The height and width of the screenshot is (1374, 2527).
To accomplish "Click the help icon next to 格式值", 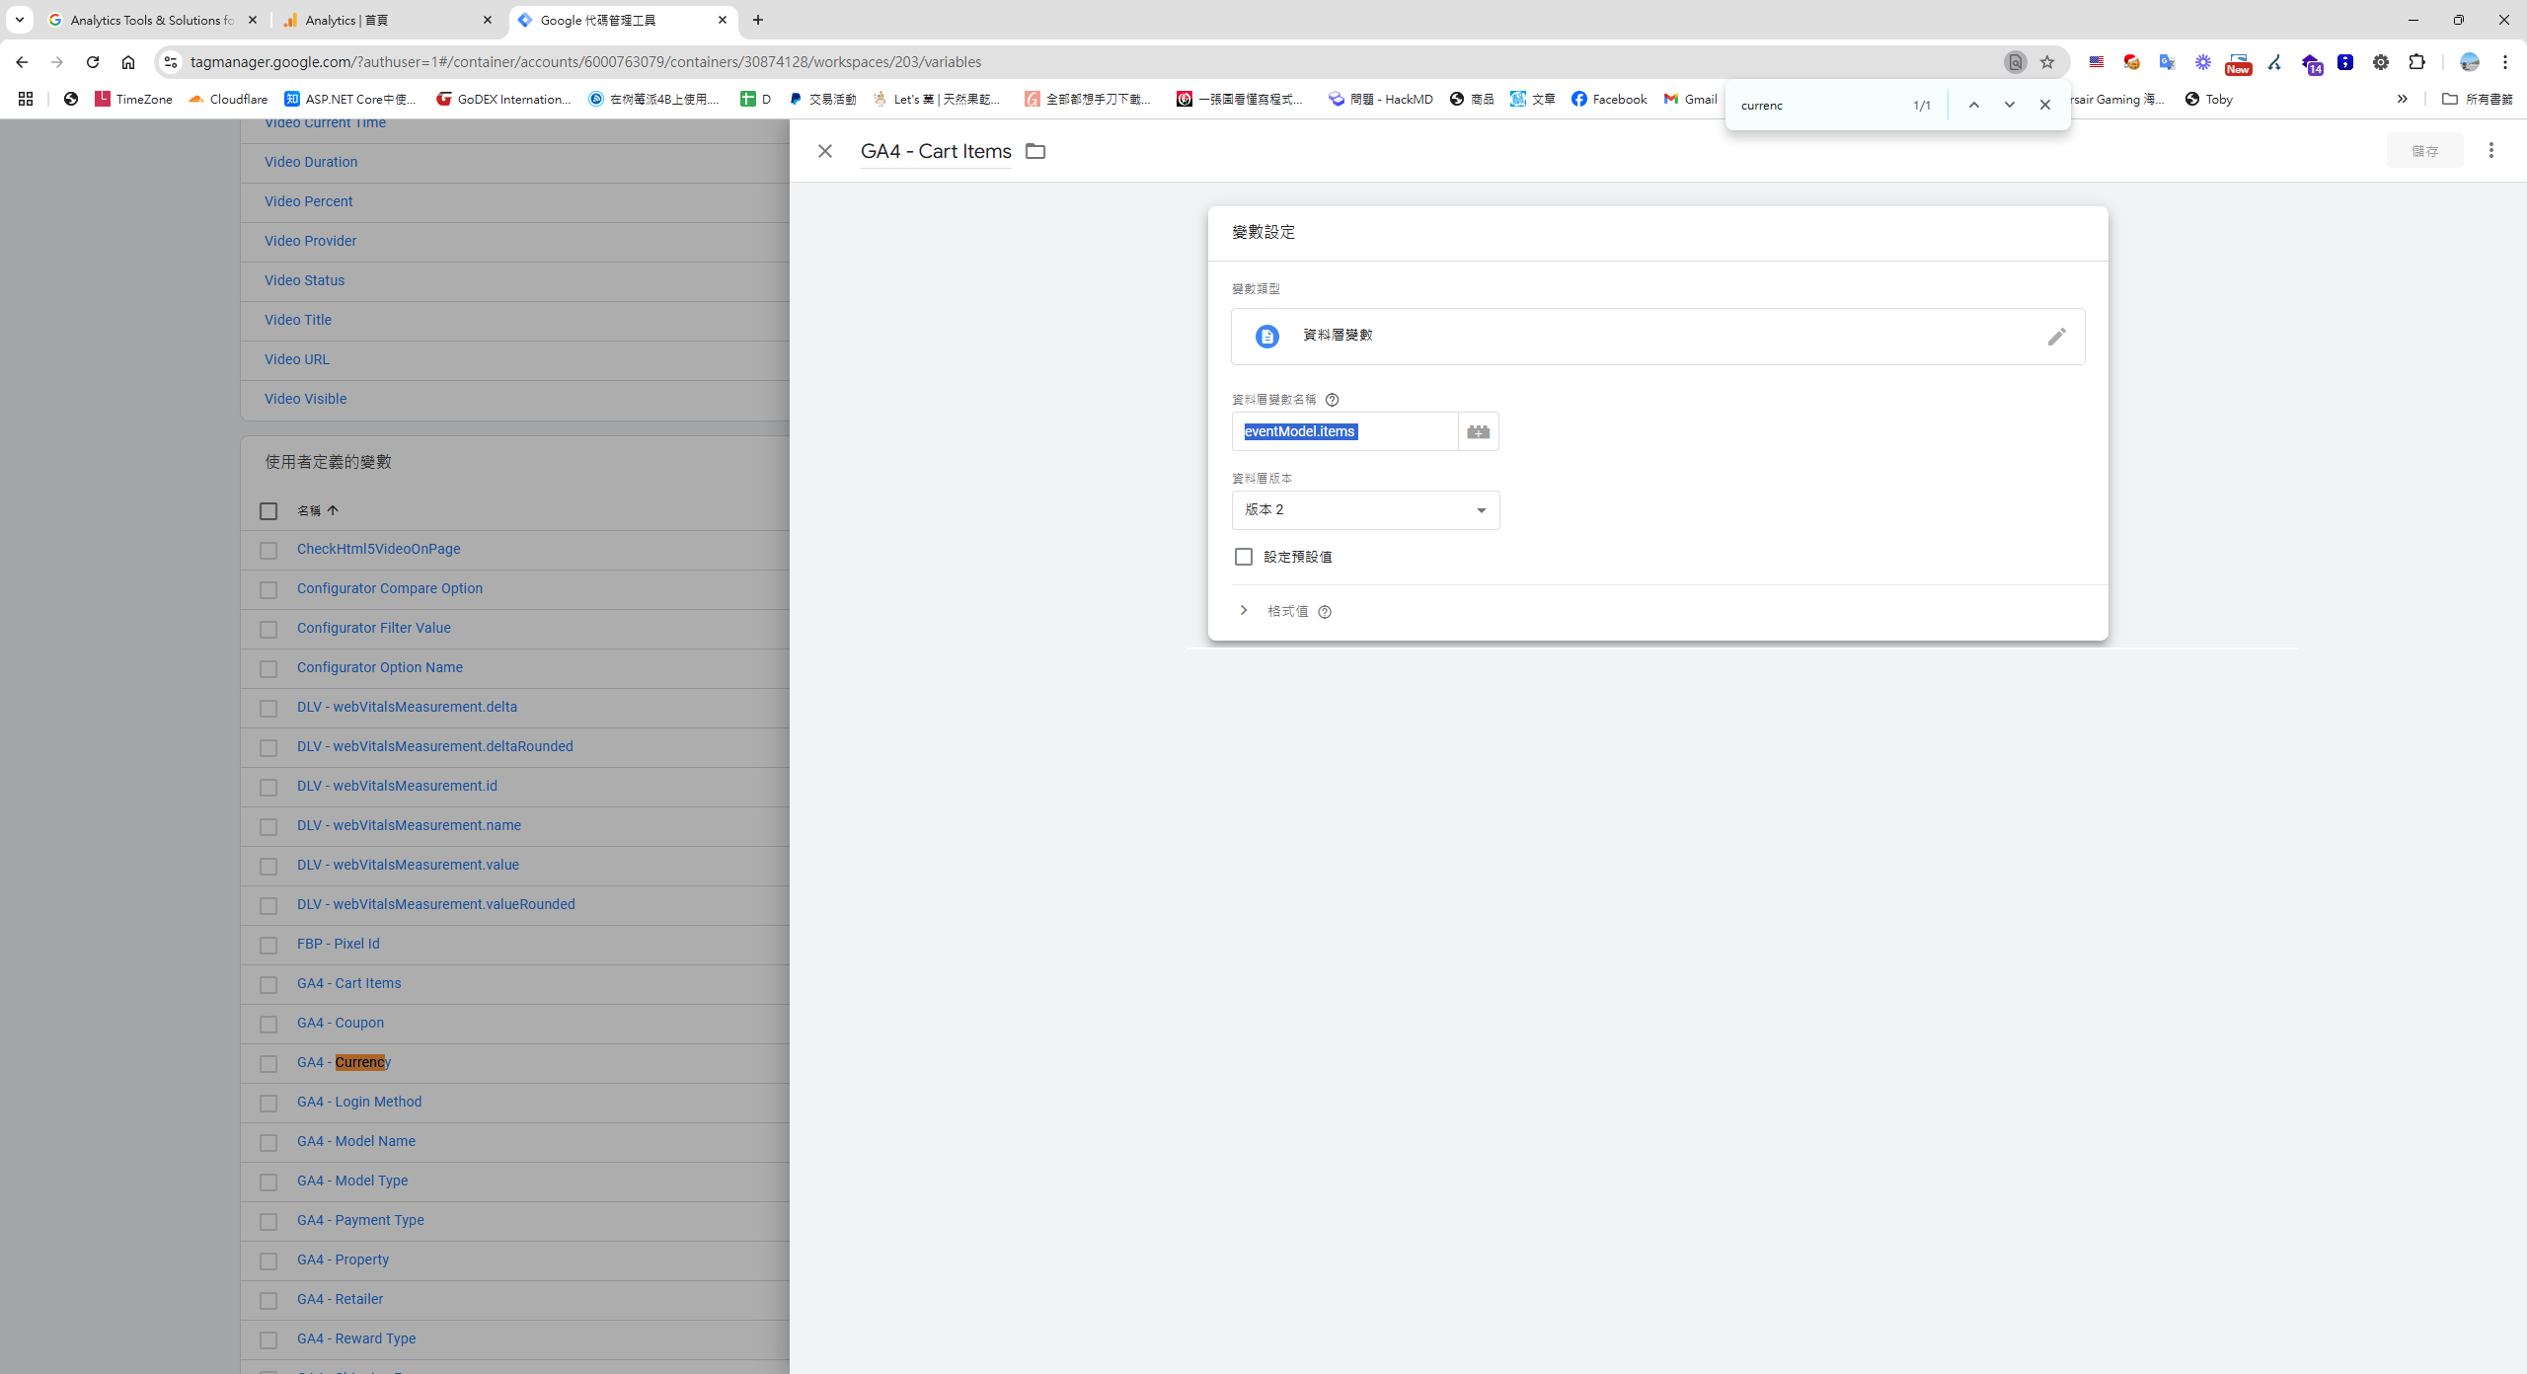I will (x=1324, y=612).
